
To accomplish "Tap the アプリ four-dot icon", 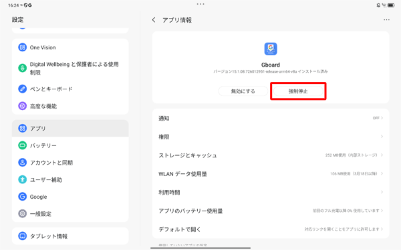I will click(22, 128).
